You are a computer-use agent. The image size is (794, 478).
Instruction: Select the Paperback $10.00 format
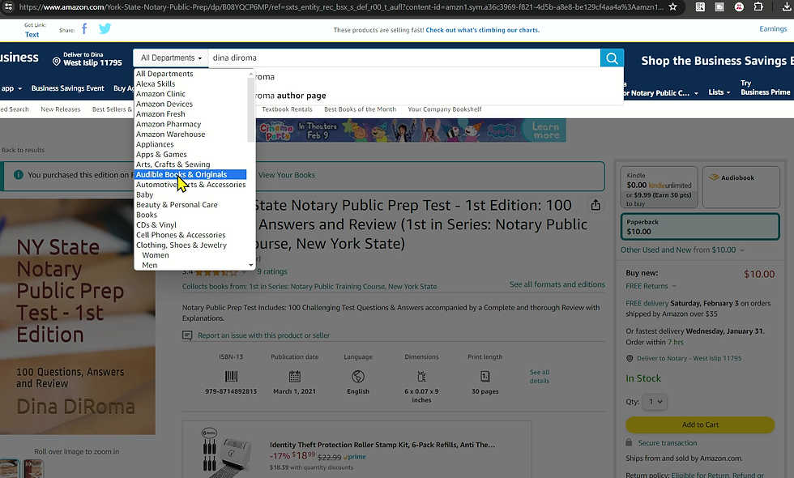[700, 226]
